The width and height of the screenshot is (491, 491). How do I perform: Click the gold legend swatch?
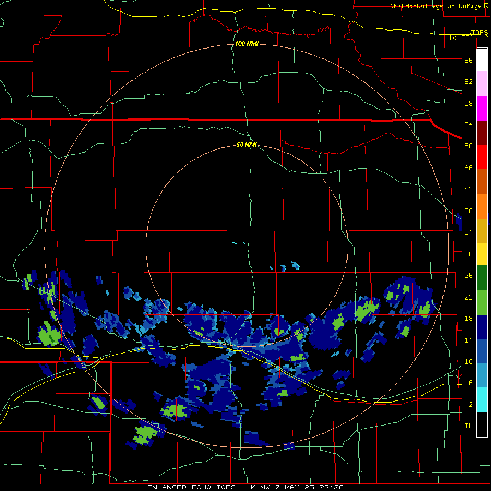482,231
